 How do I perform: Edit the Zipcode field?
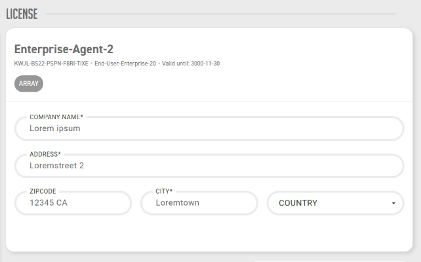(x=73, y=203)
